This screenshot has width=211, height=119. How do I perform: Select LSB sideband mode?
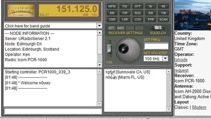(125, 20)
